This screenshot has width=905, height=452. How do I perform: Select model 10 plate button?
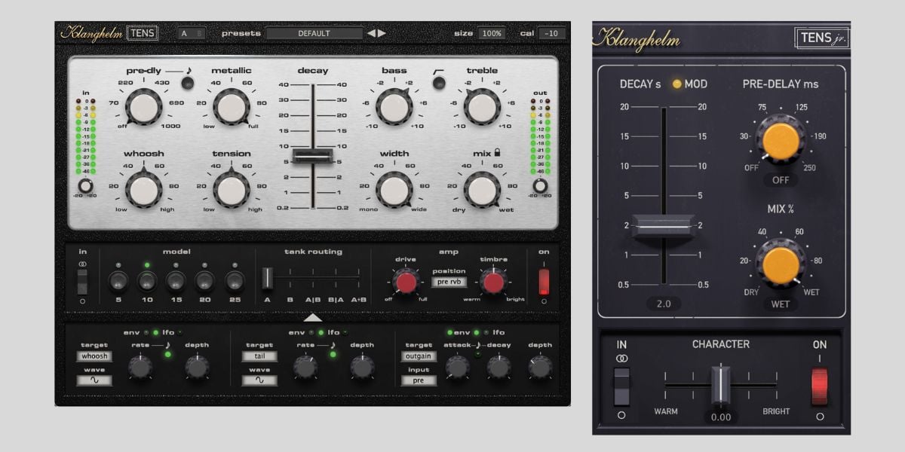point(147,282)
